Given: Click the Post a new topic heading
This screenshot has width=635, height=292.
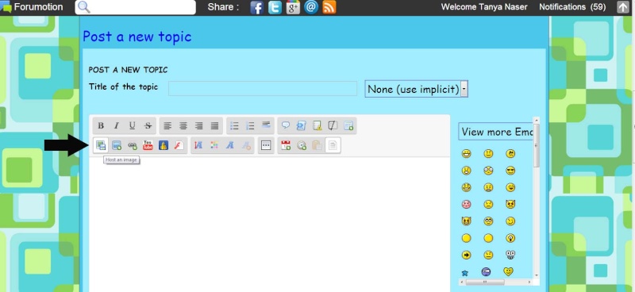Looking at the screenshot, I should point(137,36).
